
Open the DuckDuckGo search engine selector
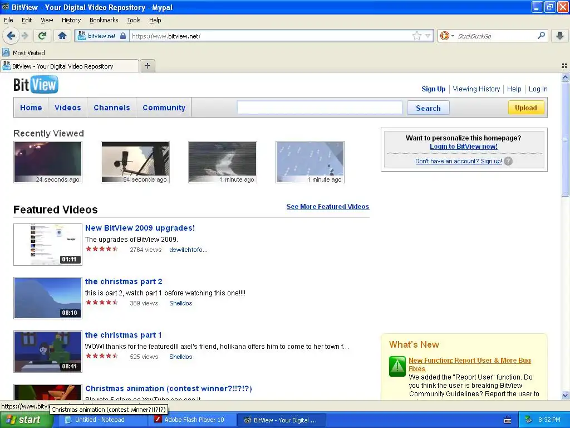coord(447,36)
